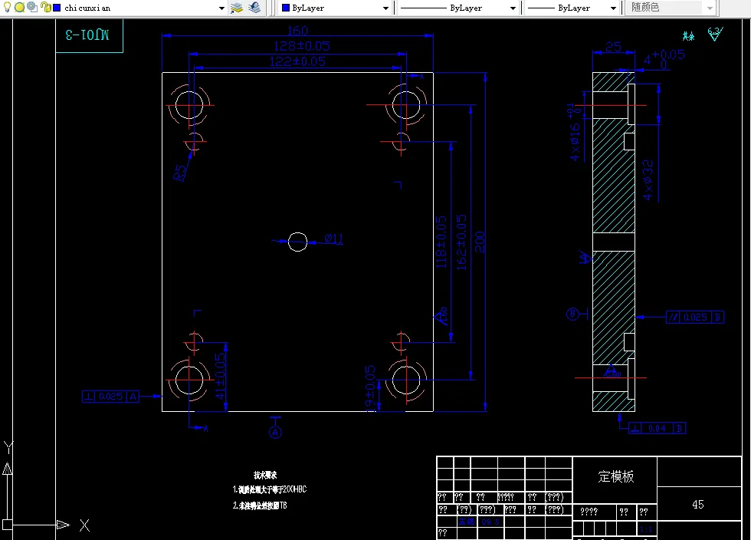
Task: Select the 25 thickness dimension text
Action: [x=613, y=47]
